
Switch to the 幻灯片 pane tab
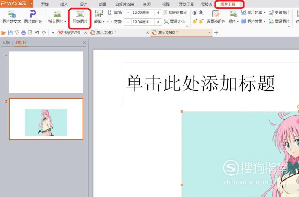pos(21,42)
